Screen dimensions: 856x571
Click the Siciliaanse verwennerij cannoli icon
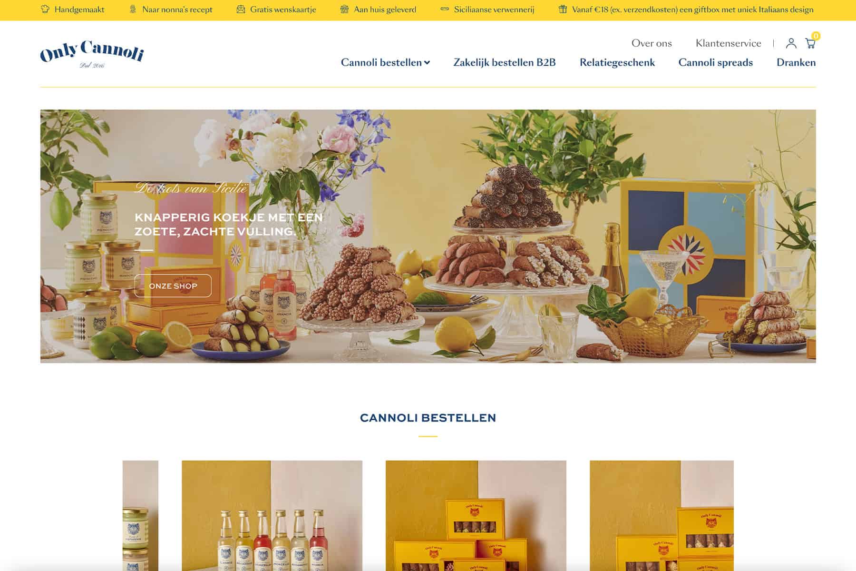445,9
